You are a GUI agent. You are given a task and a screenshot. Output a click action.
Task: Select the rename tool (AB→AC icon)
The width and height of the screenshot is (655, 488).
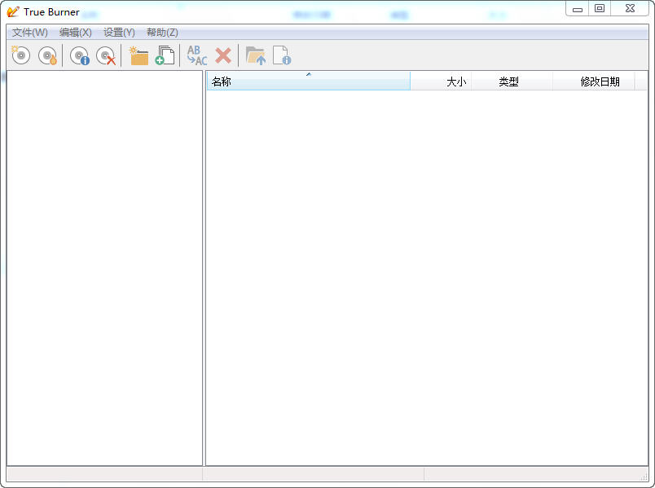click(x=196, y=55)
